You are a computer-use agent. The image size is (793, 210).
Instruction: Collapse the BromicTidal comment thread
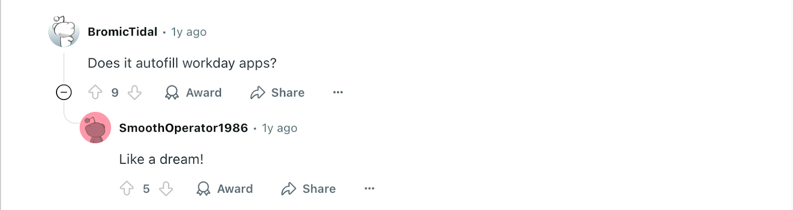(64, 93)
